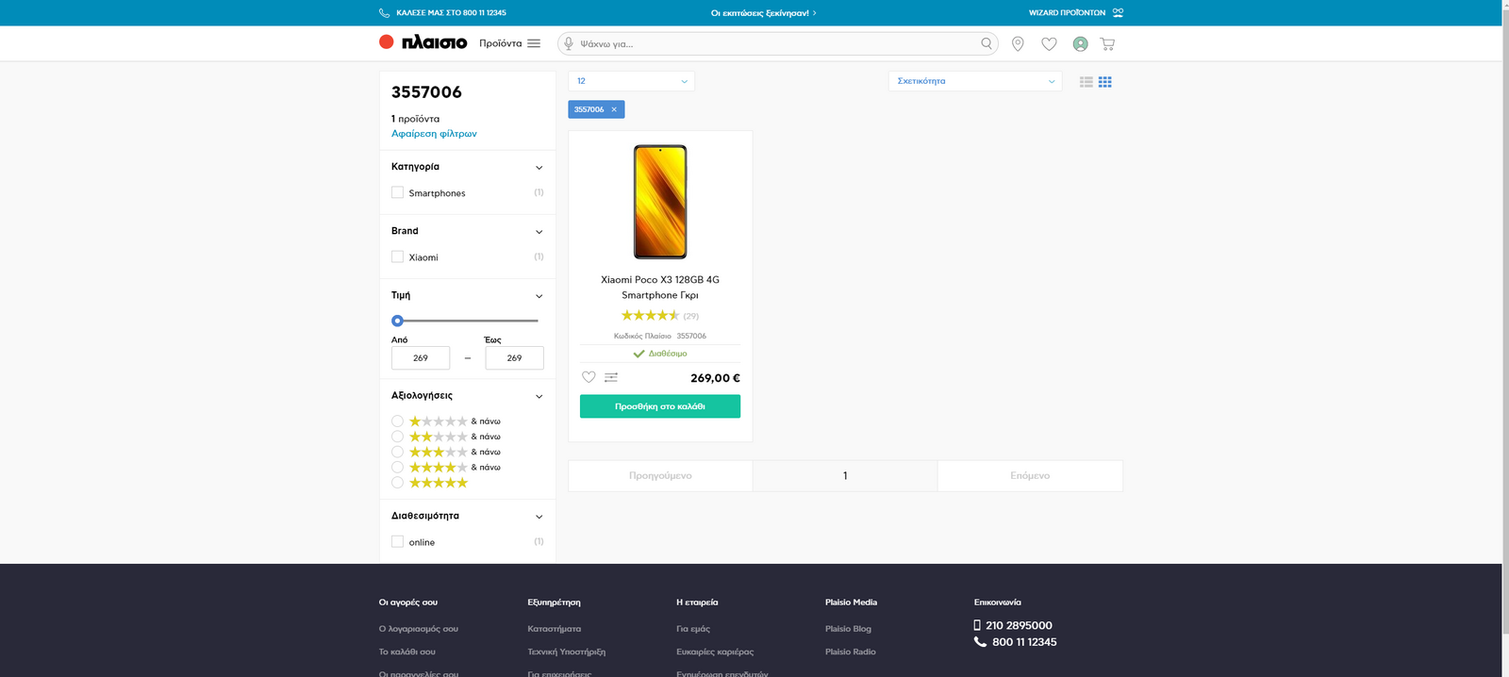The image size is (1509, 677).
Task: Open Τεχνική Υποστήριξη footer link
Action: (567, 652)
